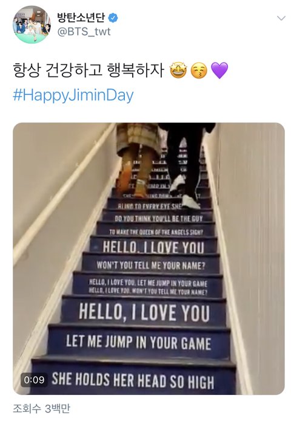Click the 0:09 video duration badge

(x=34, y=380)
